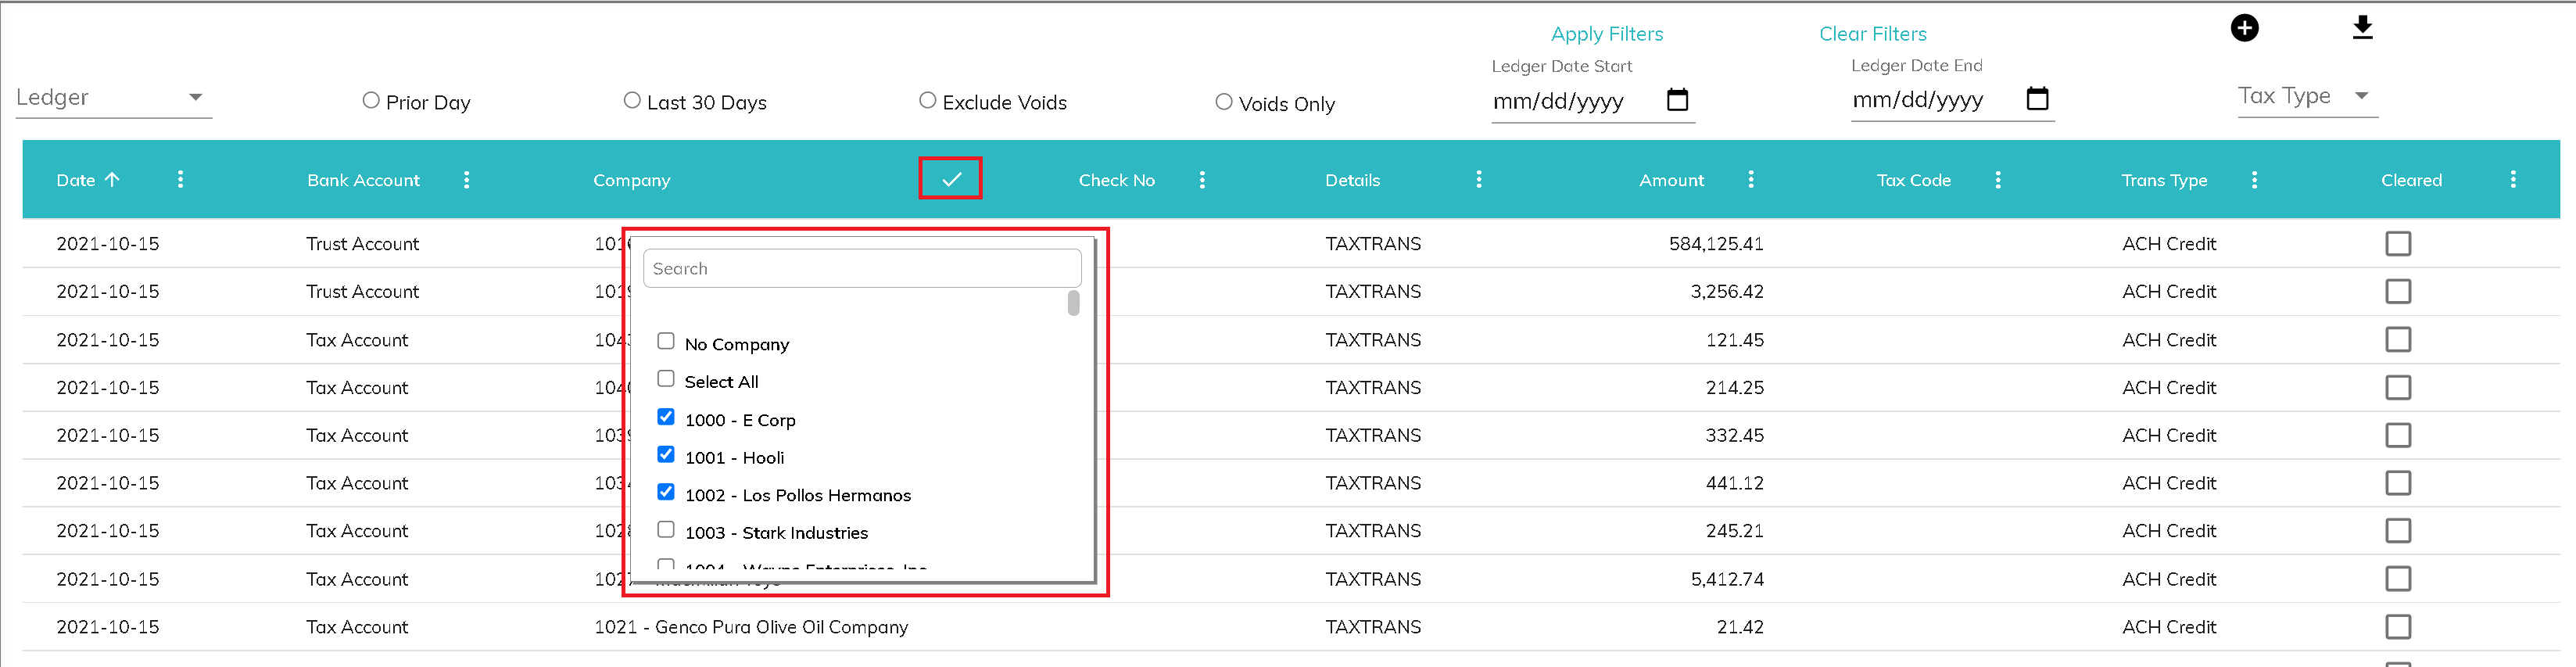Click the company Search input field
Screen dimensions: 2576x667
tap(861, 269)
